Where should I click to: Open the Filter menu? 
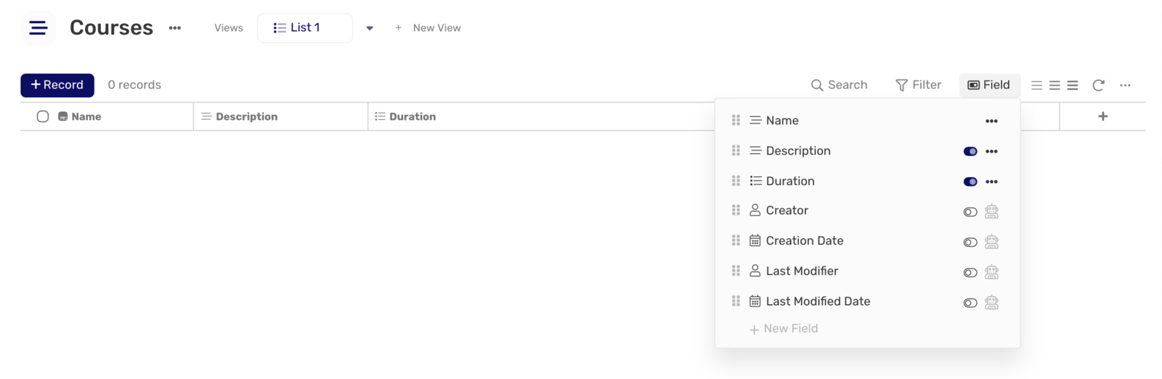(x=918, y=85)
